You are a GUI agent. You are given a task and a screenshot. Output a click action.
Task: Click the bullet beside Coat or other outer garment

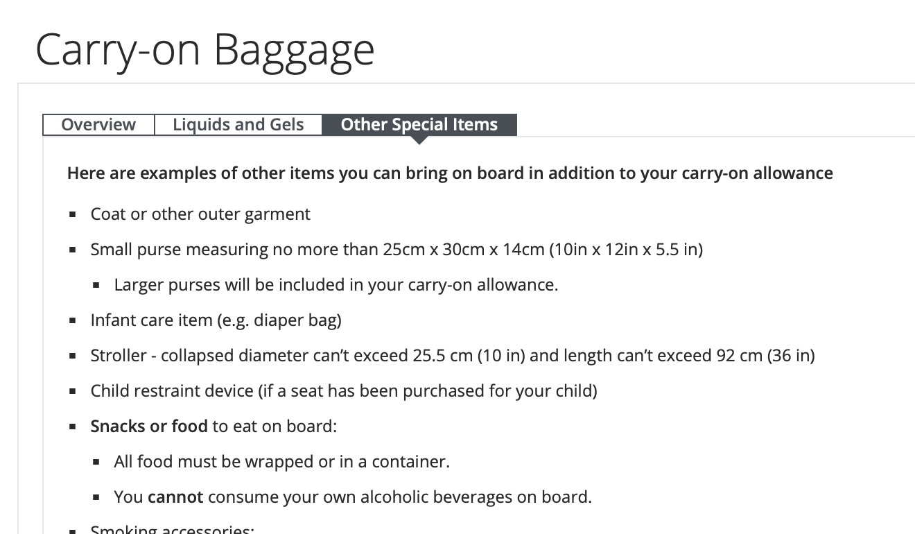coord(73,215)
